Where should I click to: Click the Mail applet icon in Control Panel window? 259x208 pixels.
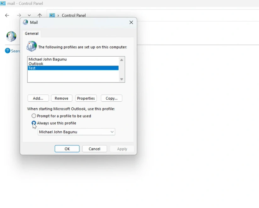tap(11, 37)
